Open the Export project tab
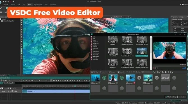Screen dimensions: 188x104 click(38, 5)
